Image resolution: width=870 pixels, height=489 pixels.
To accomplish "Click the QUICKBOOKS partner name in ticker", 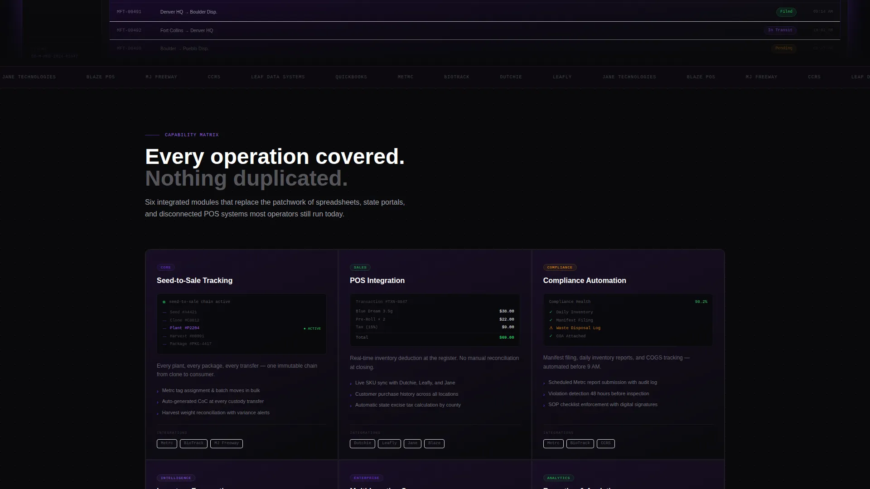I will pos(351,77).
